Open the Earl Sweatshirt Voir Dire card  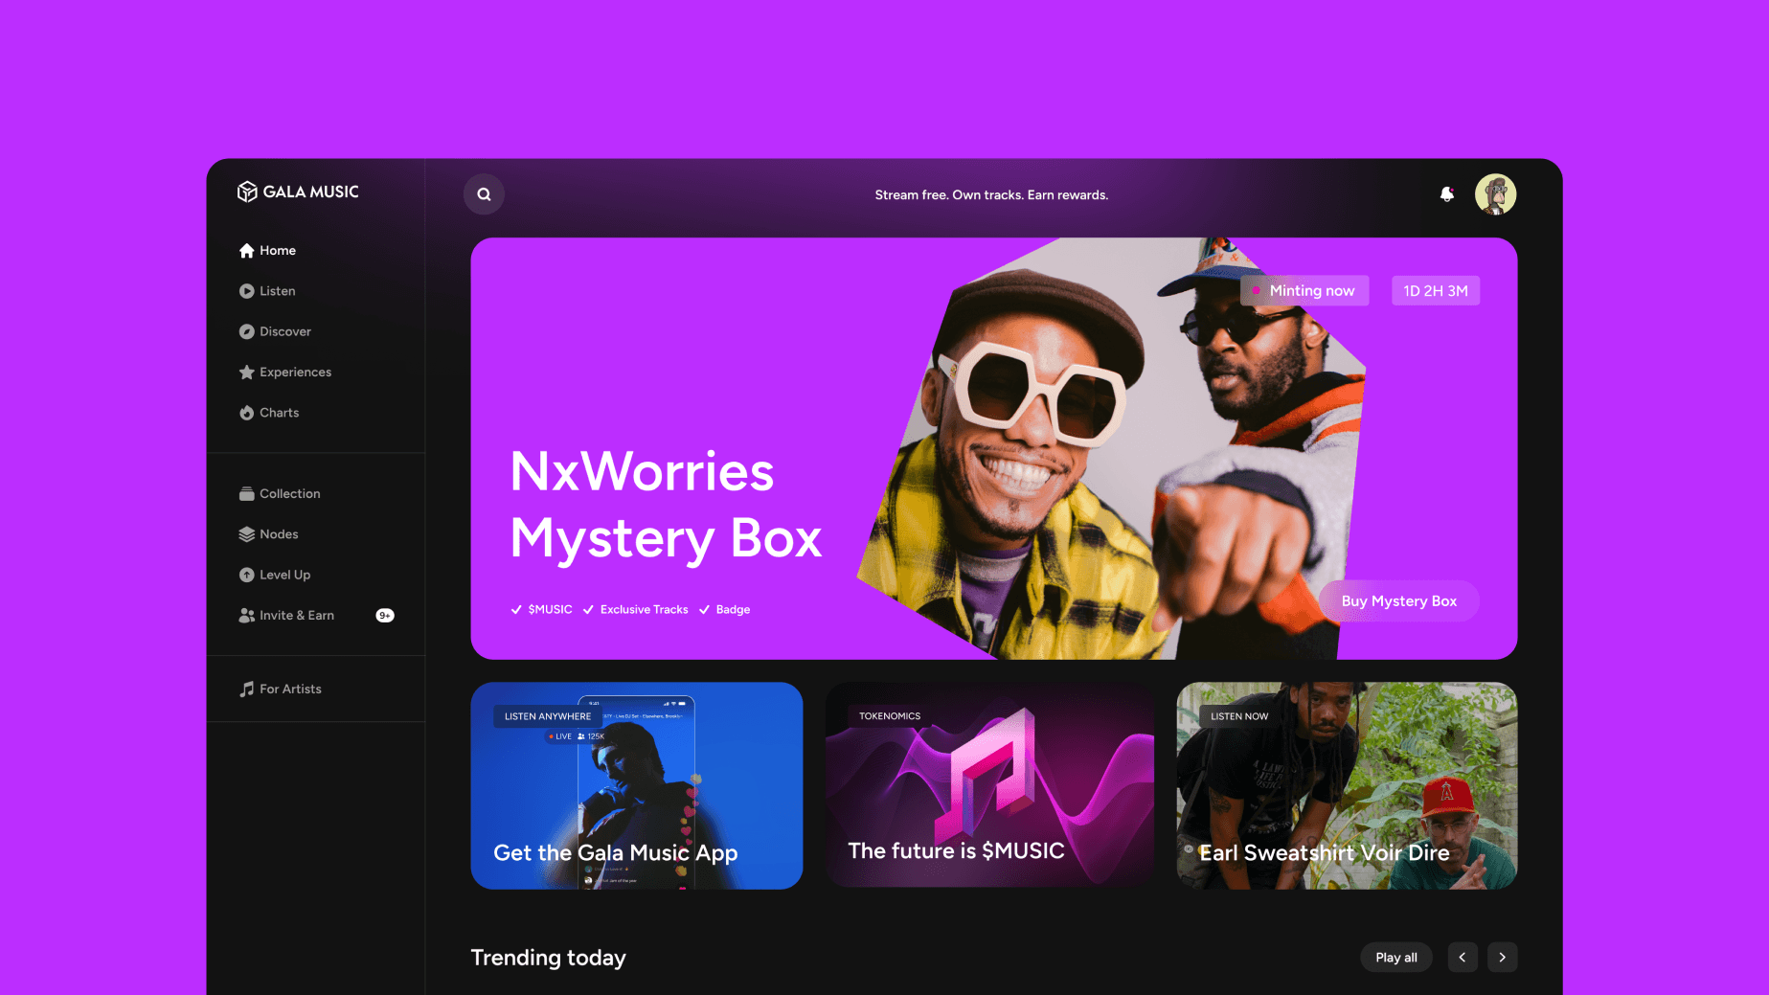coord(1347,785)
